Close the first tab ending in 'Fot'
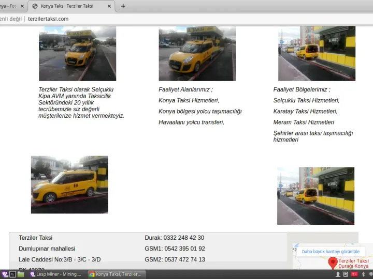The width and height of the screenshot is (373, 279). [x=22, y=6]
